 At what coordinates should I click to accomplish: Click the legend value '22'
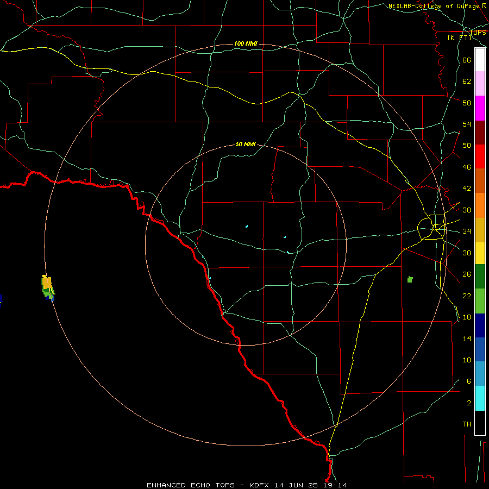tap(467, 296)
